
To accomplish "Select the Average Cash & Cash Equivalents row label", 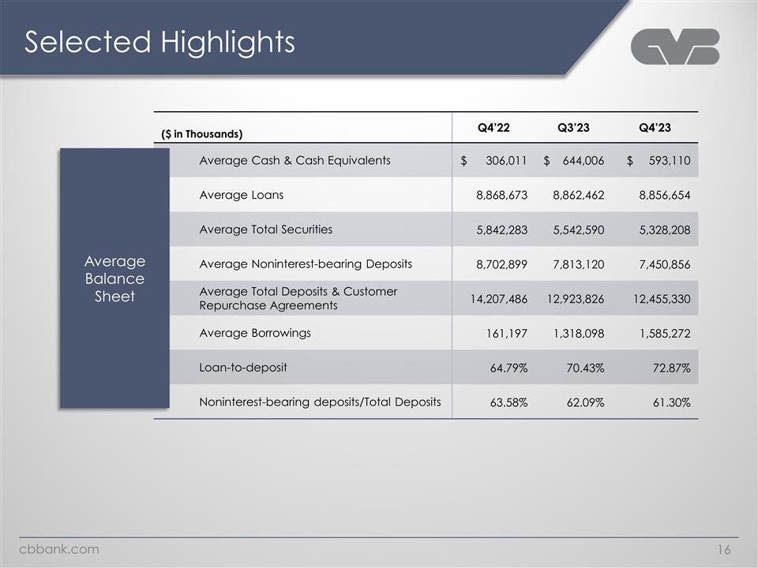I will (x=295, y=161).
